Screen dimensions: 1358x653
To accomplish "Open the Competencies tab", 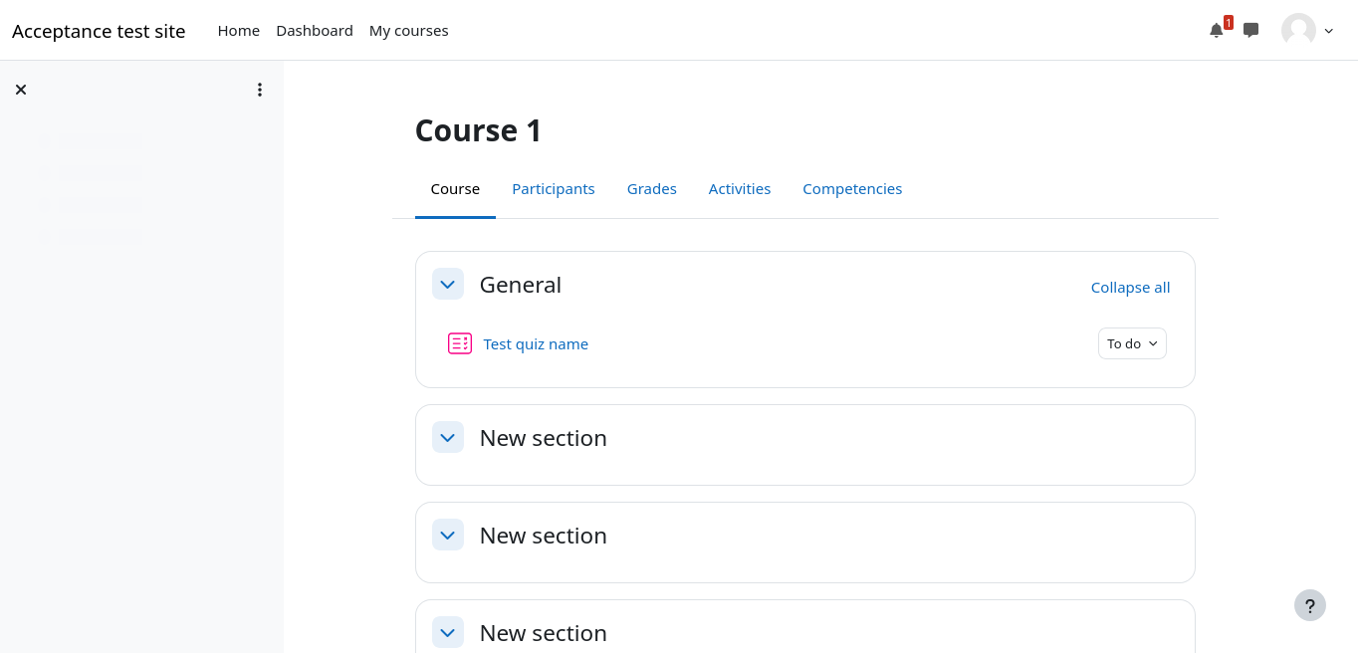I will (852, 189).
